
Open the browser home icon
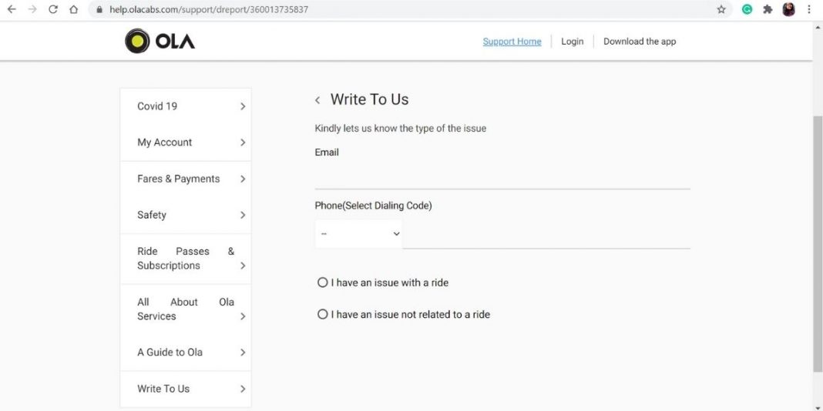[x=73, y=9]
